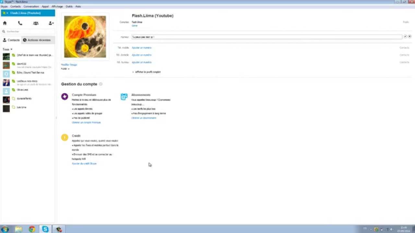Click Contacts visibility for Tél. bureau row
This screenshot has width=415, height=233.
404,62
